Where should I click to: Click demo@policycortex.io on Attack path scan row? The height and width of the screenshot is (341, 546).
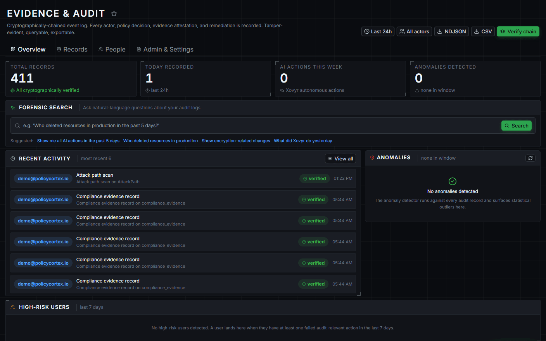43,179
